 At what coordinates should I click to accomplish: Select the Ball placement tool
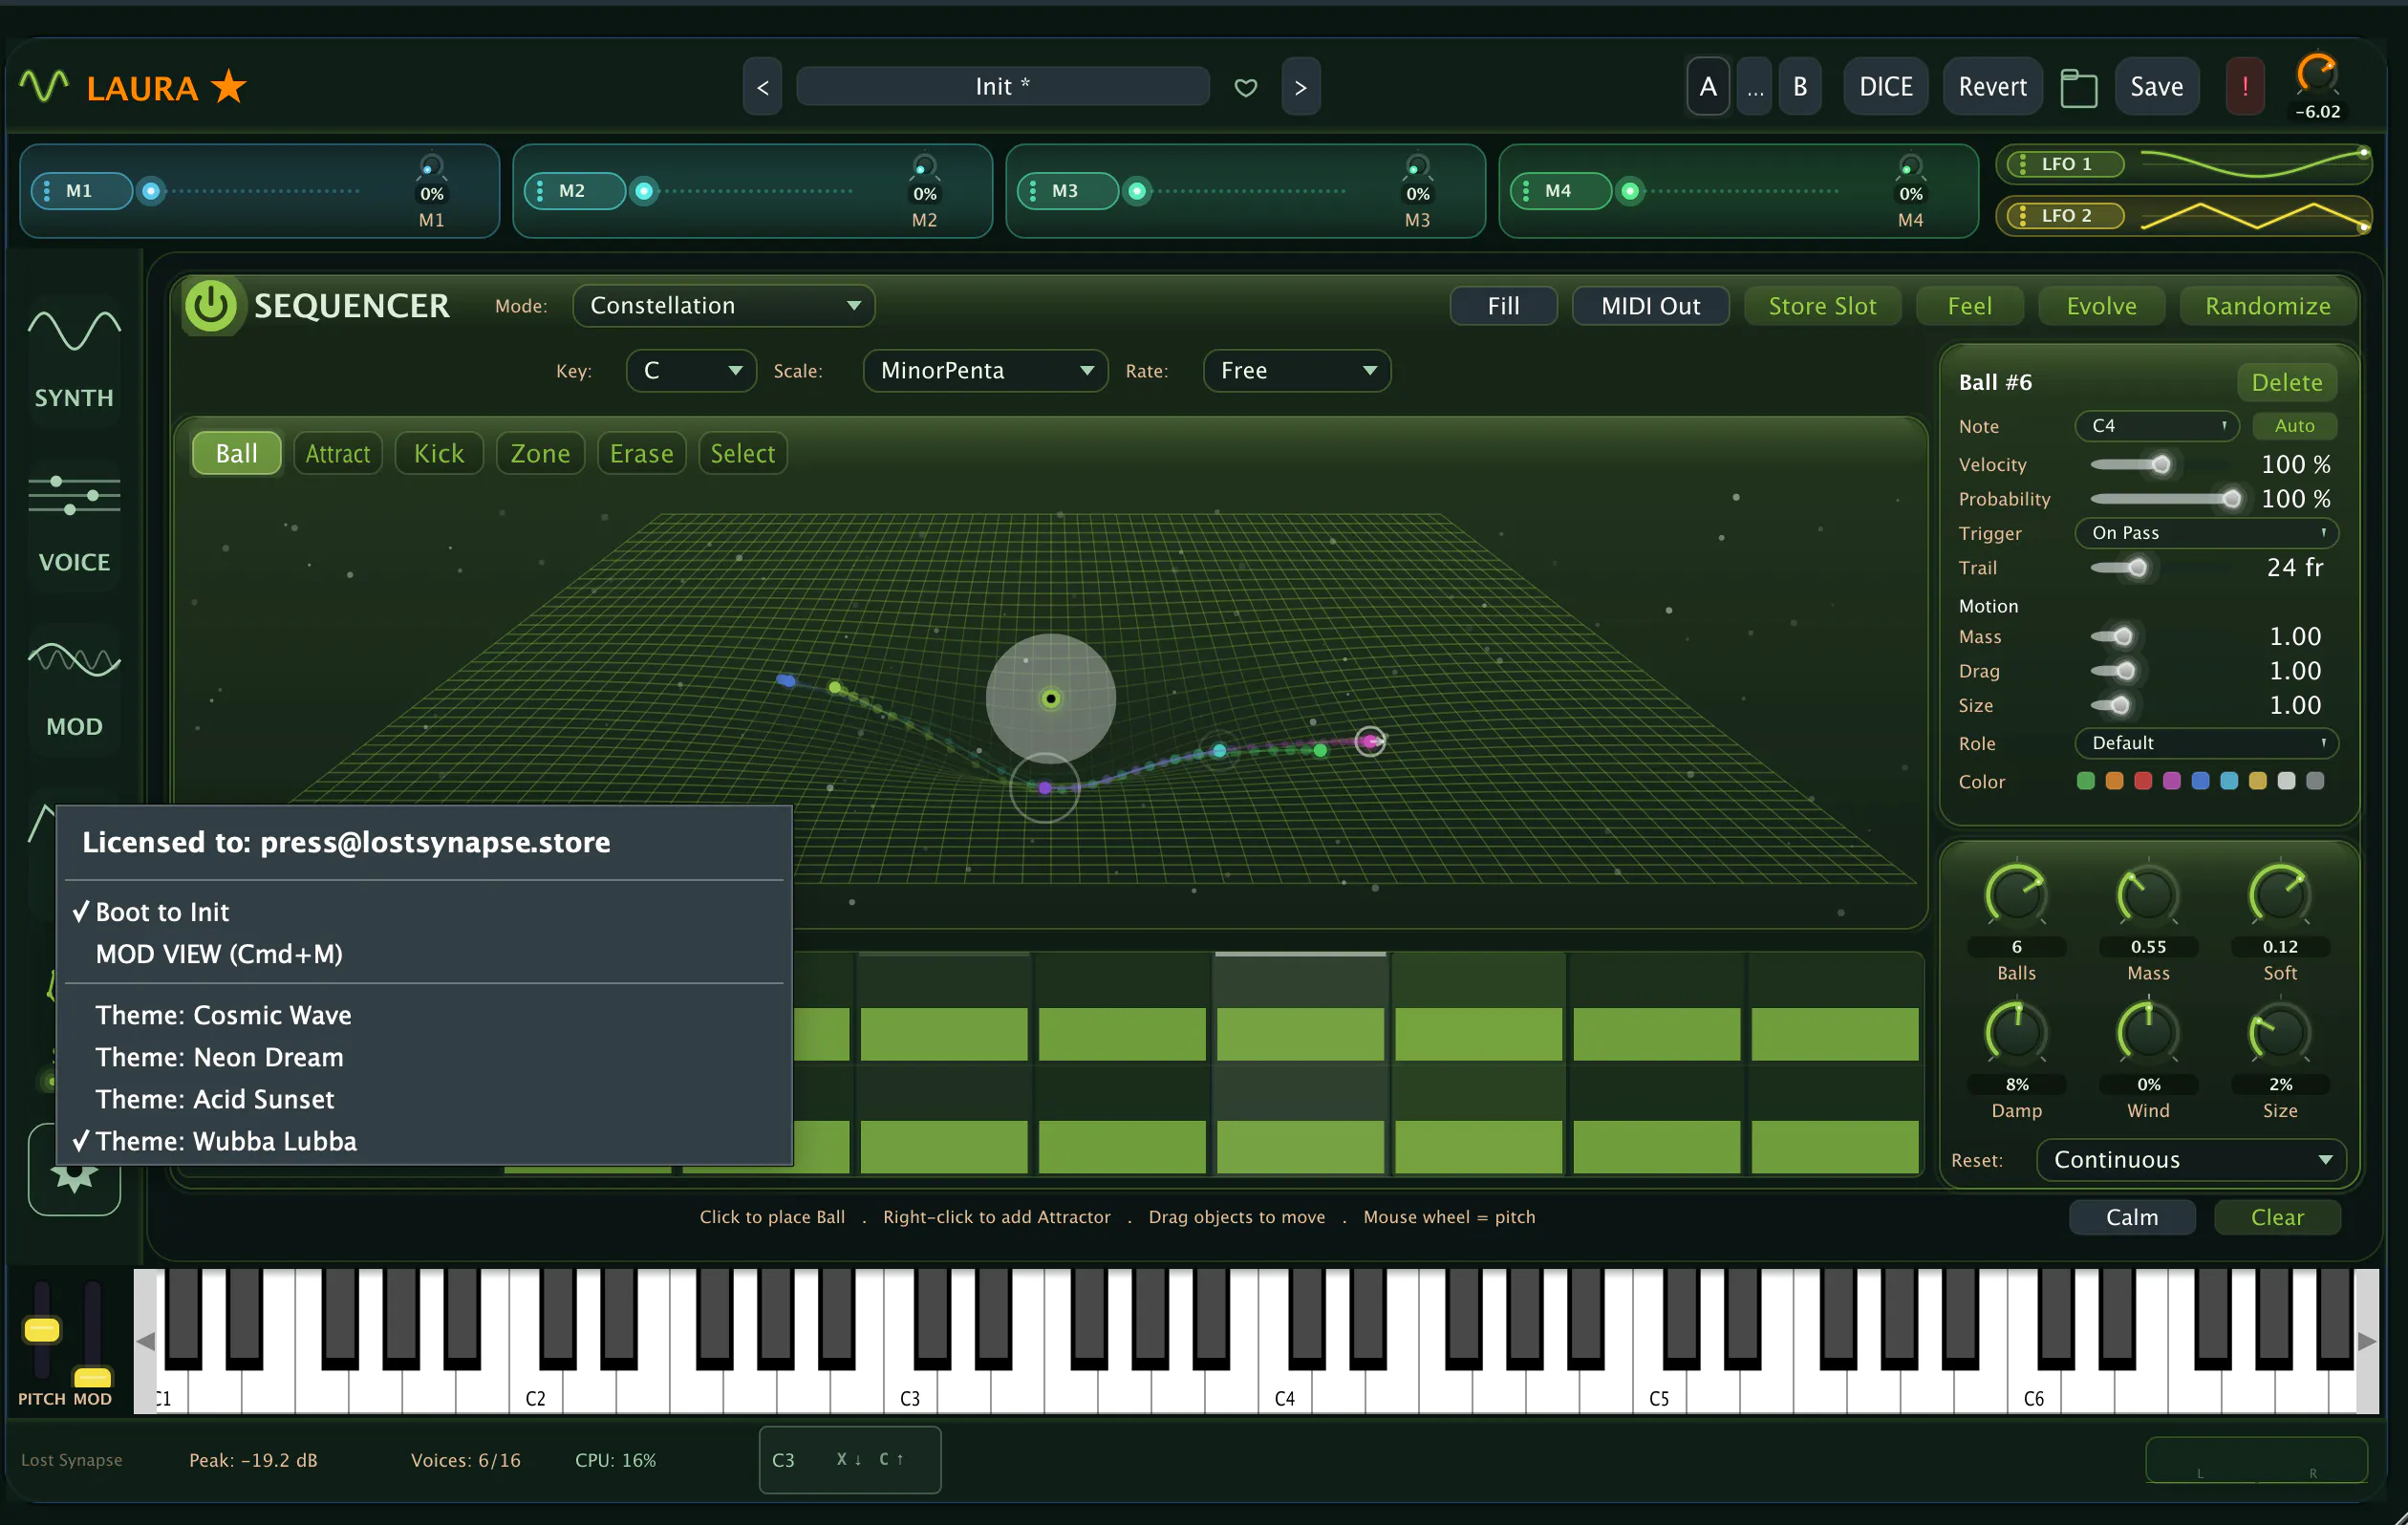coord(236,454)
